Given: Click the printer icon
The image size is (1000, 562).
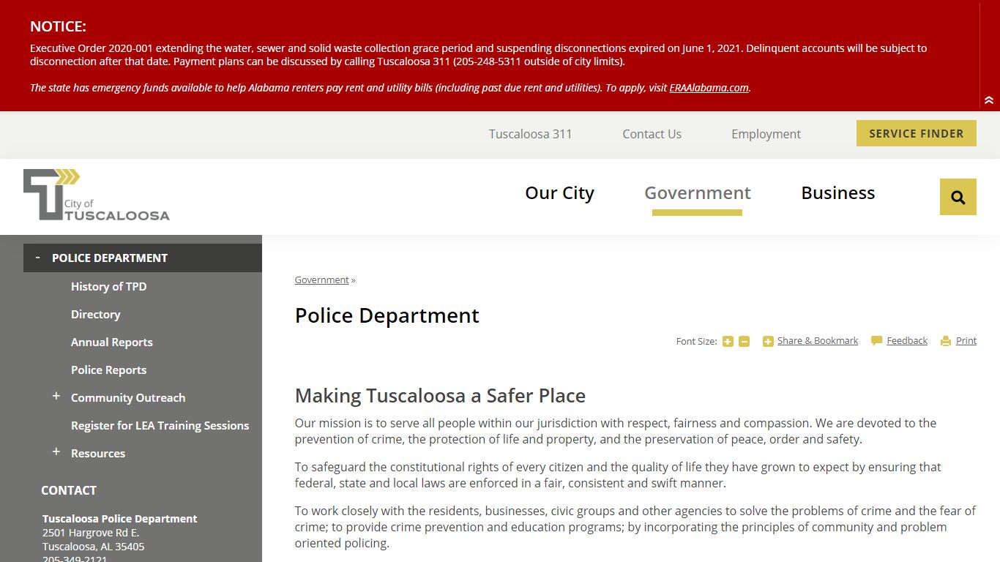Looking at the screenshot, I should [946, 341].
